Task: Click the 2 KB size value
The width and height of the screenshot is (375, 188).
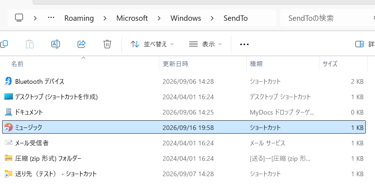Action: [357, 81]
